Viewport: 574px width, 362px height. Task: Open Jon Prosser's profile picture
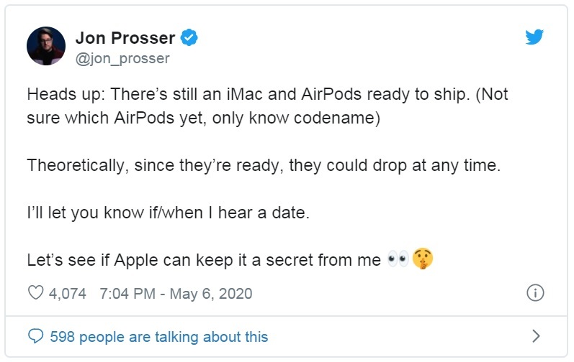click(x=46, y=46)
